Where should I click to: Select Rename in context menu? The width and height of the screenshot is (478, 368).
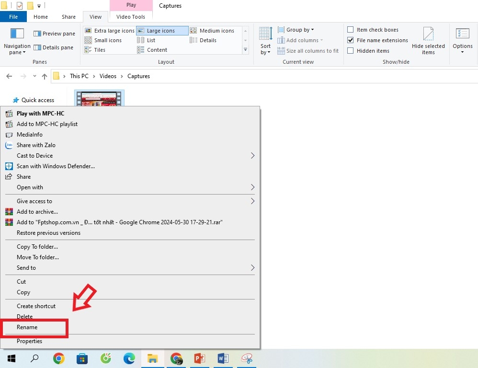[130, 327]
